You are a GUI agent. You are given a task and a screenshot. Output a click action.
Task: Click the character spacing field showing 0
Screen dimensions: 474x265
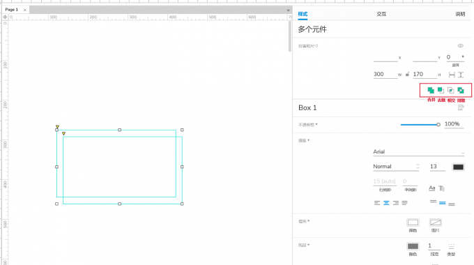410,181
